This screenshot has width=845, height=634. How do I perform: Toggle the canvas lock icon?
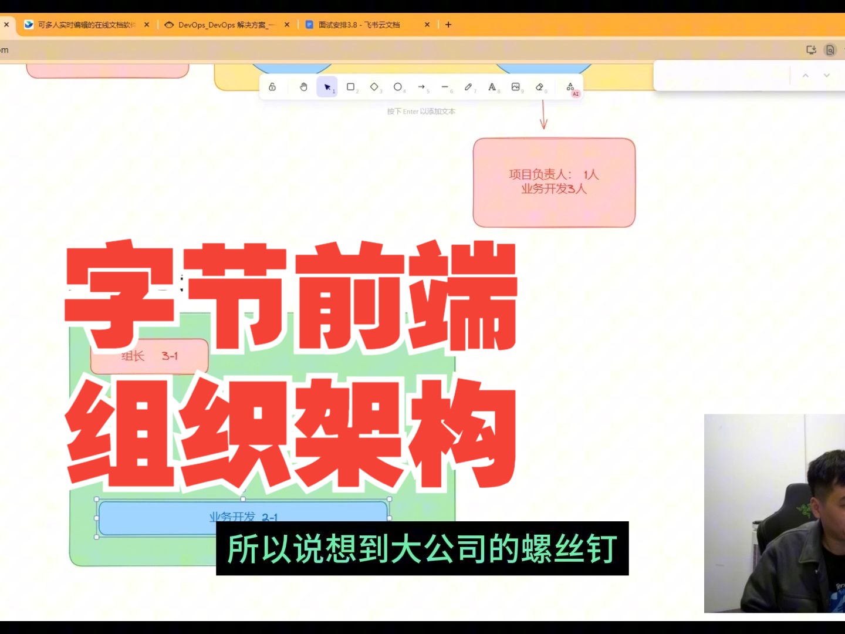click(x=272, y=87)
